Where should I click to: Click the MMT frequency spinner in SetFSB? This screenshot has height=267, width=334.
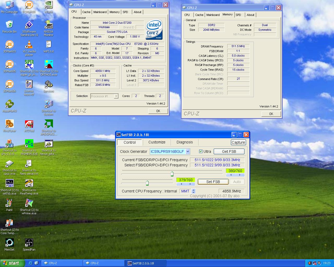(193, 191)
